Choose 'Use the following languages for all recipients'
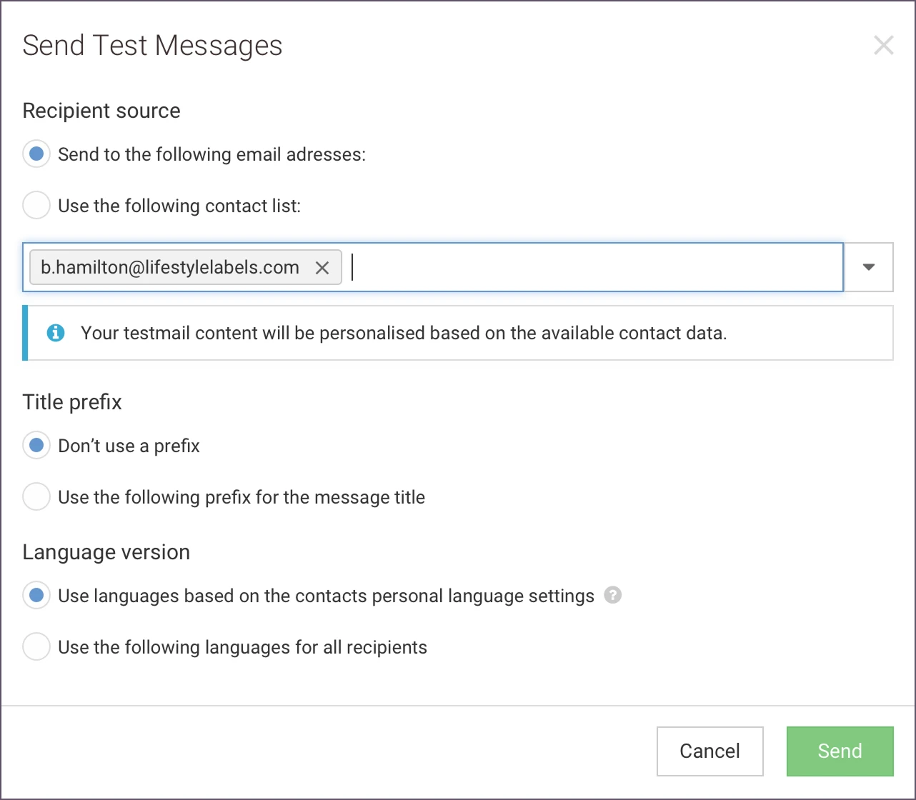916x800 pixels. tap(36, 647)
